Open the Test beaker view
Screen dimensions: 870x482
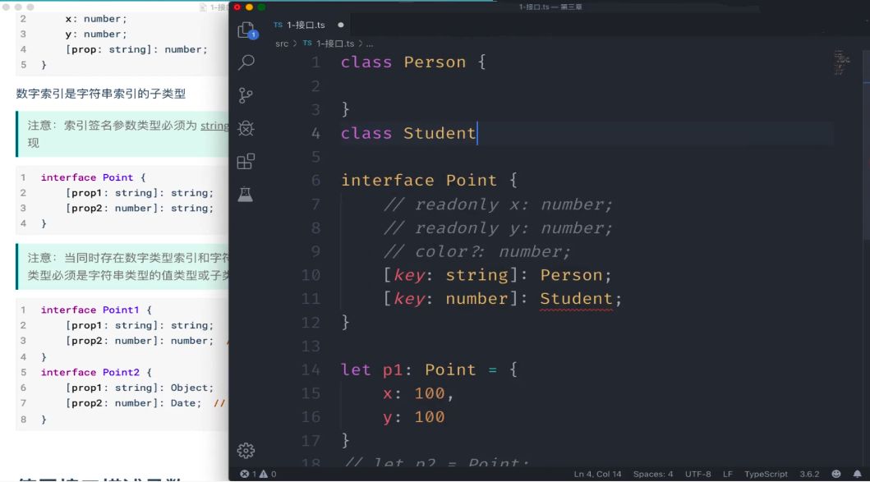point(246,194)
